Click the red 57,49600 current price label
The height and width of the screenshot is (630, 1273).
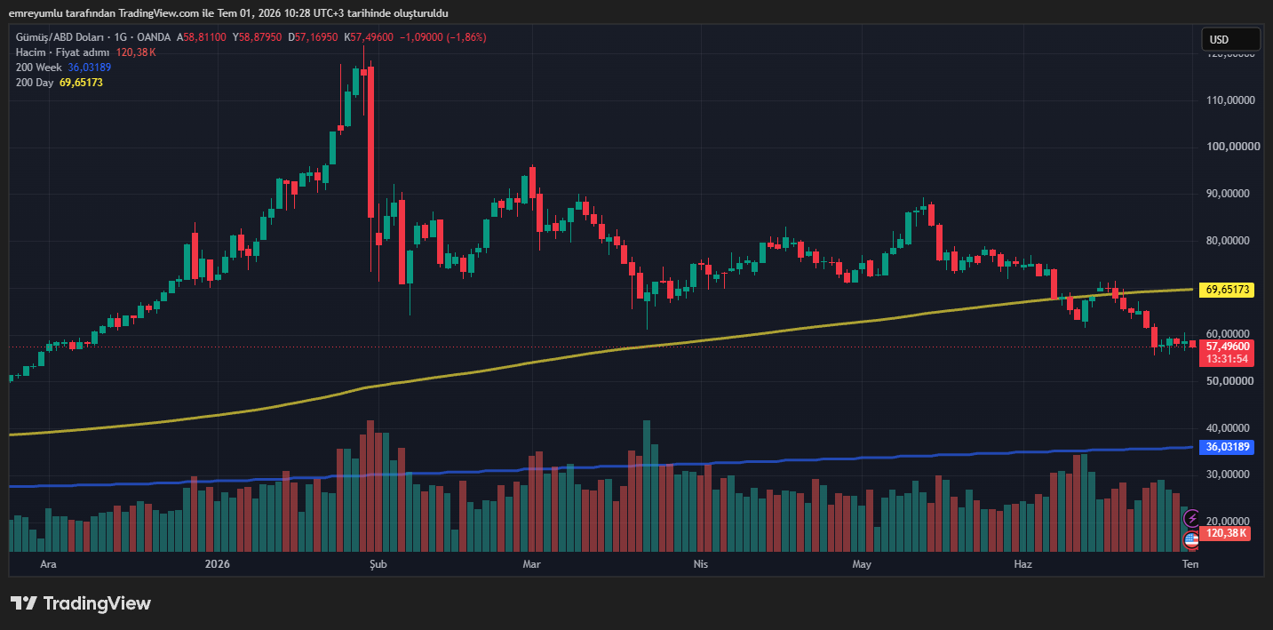coord(1226,347)
